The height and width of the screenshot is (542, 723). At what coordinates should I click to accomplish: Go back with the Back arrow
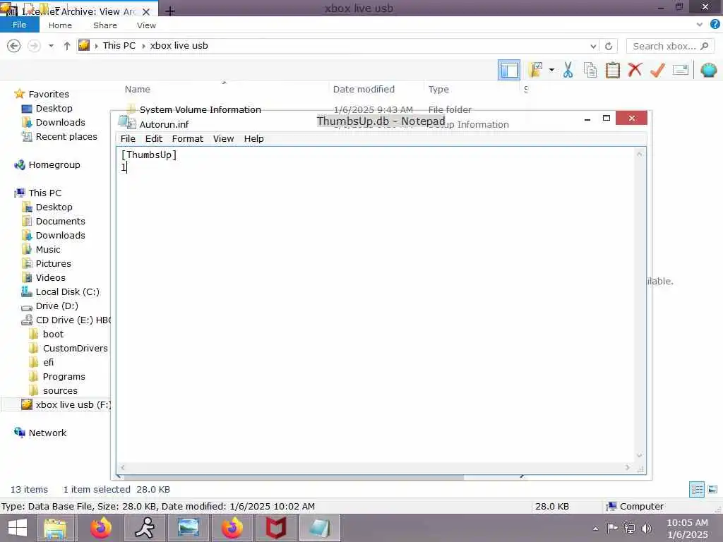14,46
